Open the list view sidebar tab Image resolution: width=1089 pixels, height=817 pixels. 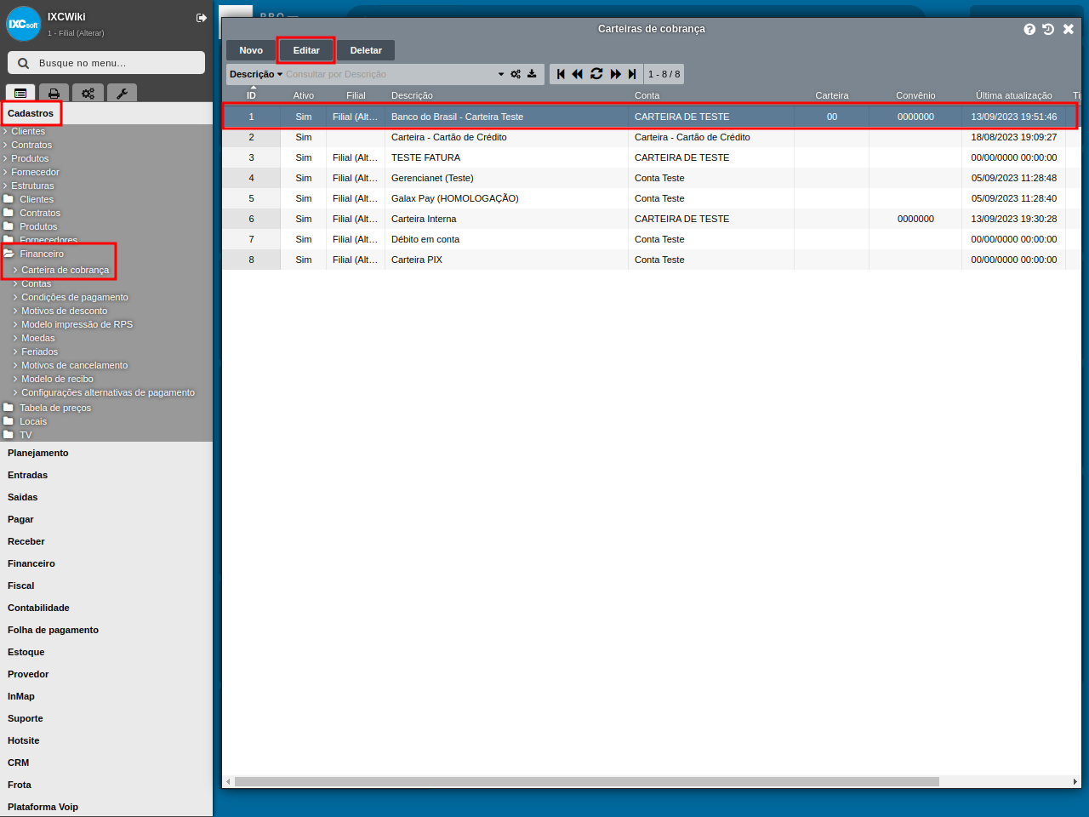point(20,93)
